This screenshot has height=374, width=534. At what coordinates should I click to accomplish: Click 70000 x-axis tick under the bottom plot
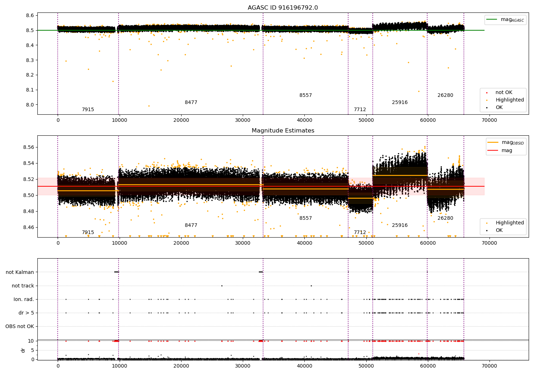pos(489,366)
